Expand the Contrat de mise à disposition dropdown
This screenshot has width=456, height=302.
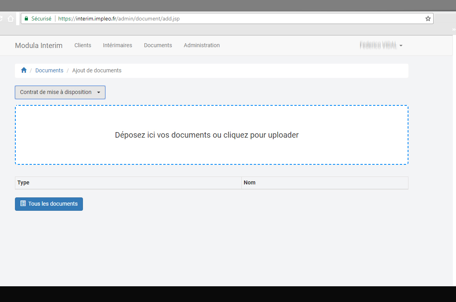coord(60,92)
